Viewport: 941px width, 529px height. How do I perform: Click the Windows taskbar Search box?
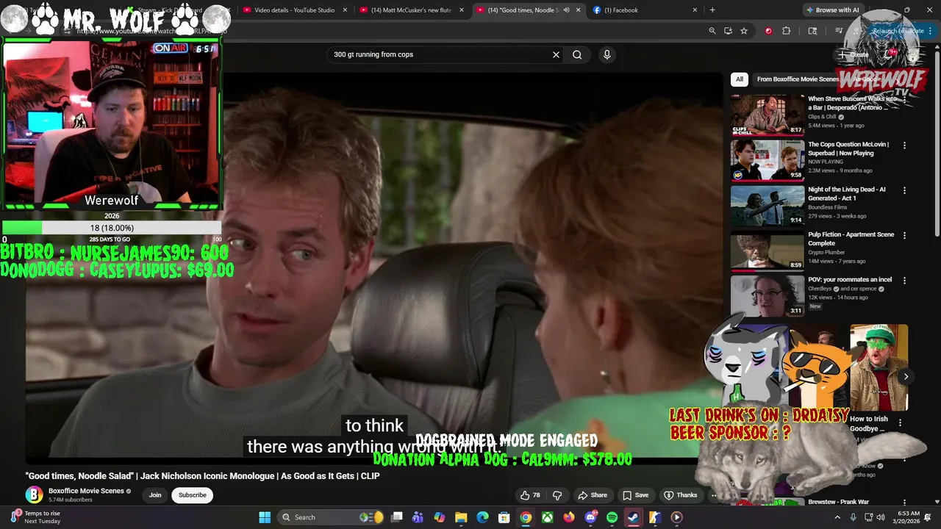(x=332, y=517)
